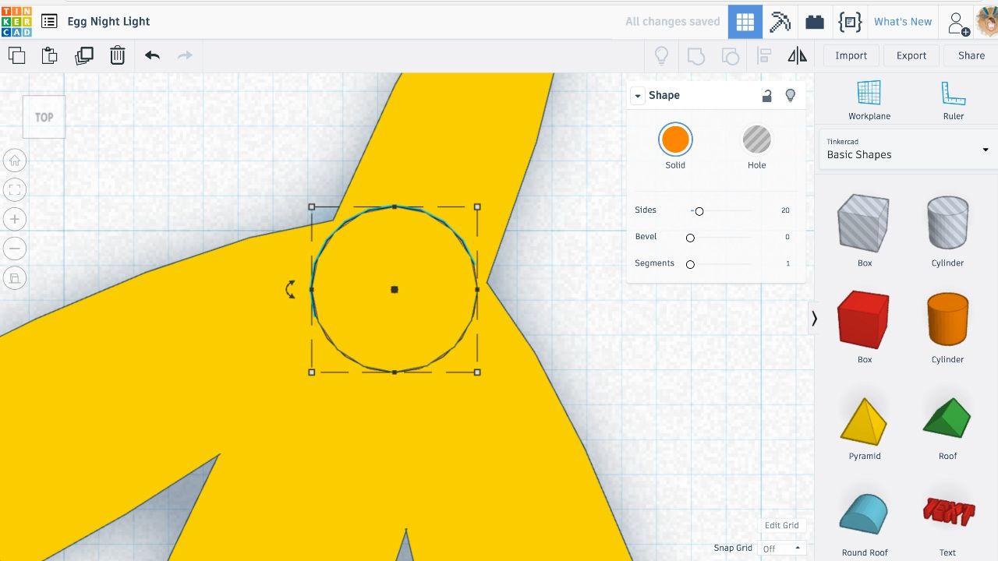This screenshot has height=561, width=998.
Task: Open the Snap Grid dropdown
Action: tap(781, 549)
